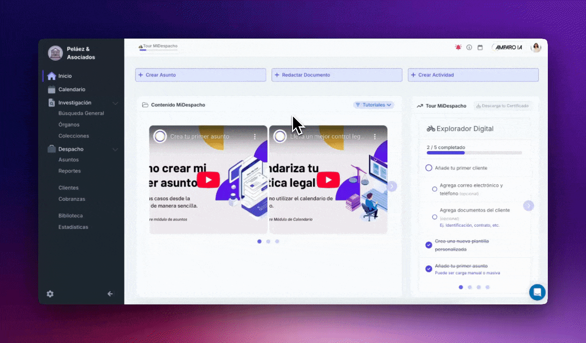Click the 2/5 completado progress bar
Viewport: 586px width, 343px height.
pos(474,153)
